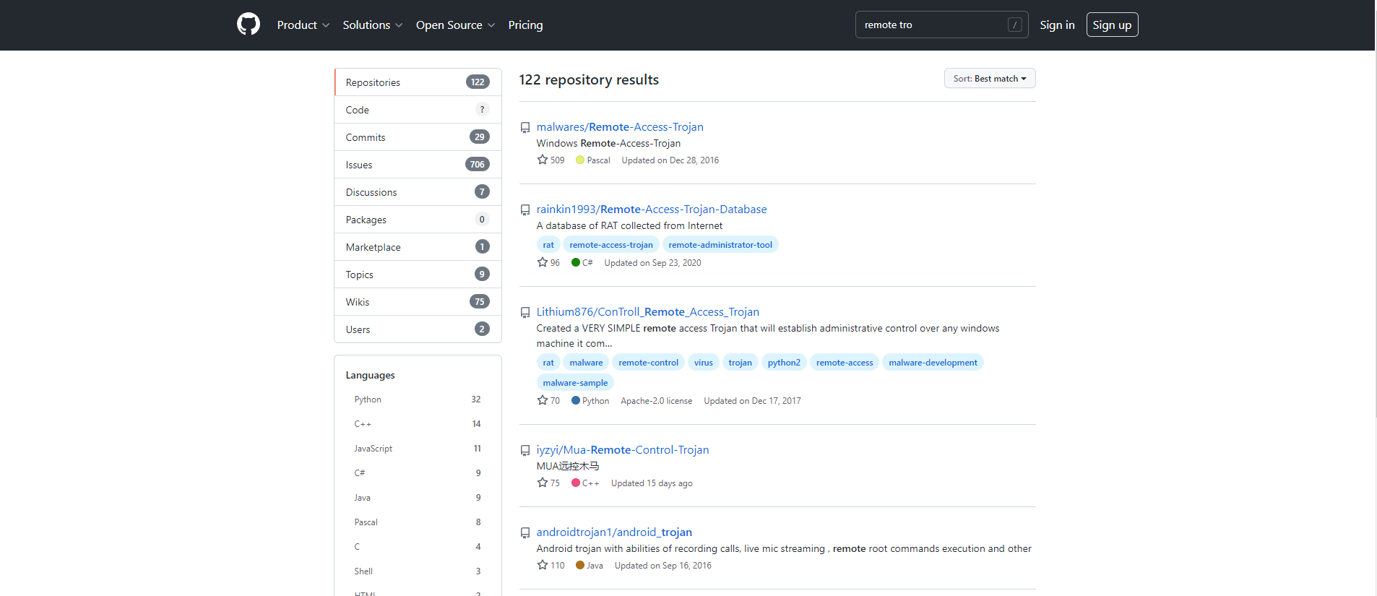Show Users search results
This screenshot has height=596, width=1377.
click(418, 329)
